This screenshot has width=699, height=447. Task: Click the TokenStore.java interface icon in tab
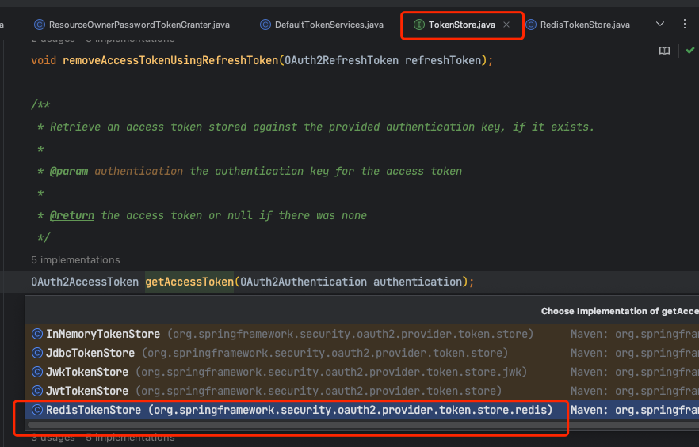pyautogui.click(x=418, y=25)
